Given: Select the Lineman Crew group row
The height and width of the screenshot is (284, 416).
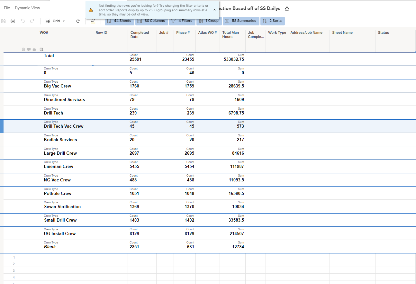Looking at the screenshot, I should (59, 167).
